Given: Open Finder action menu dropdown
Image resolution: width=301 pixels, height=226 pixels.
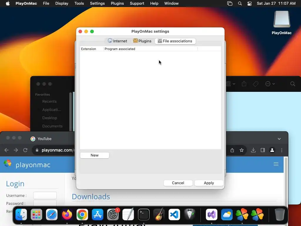Looking at the screenshot, I should 270,84.
